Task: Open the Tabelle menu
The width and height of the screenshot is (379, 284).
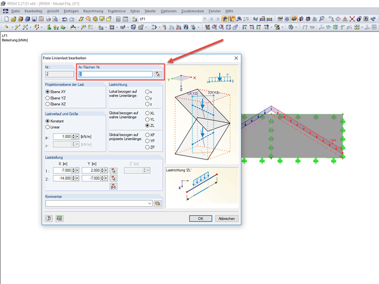Action: coord(150,11)
